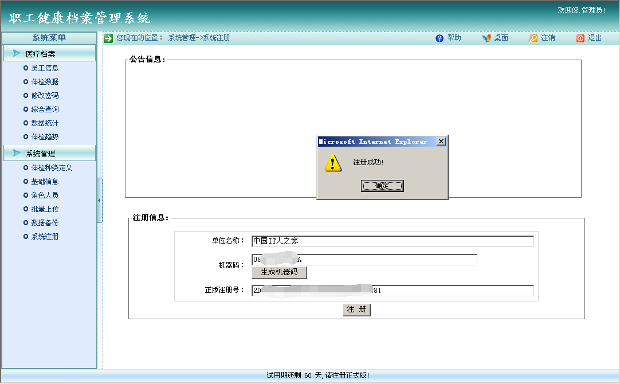
Task: Open 基础信息 link
Action: pos(45,182)
